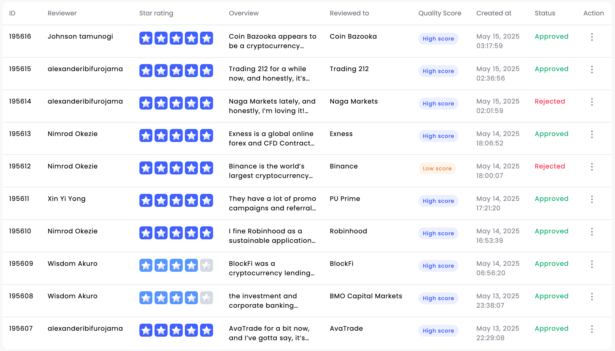Click first star in Coin Bazooka row
Image resolution: width=615 pixels, height=351 pixels.
pyautogui.click(x=146, y=38)
